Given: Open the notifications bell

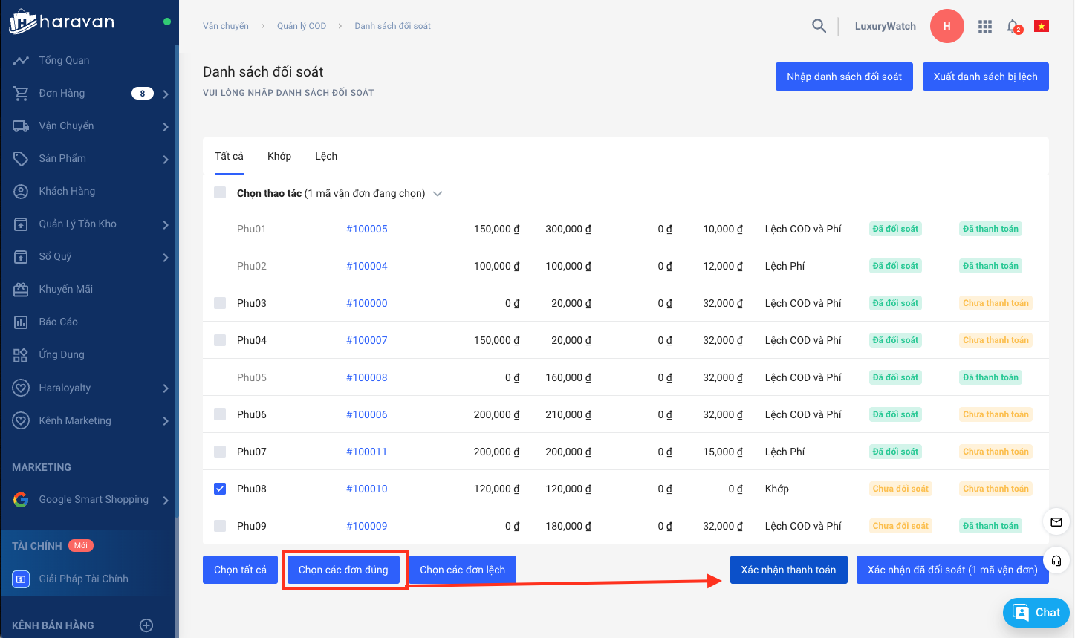Looking at the screenshot, I should click(x=1013, y=27).
